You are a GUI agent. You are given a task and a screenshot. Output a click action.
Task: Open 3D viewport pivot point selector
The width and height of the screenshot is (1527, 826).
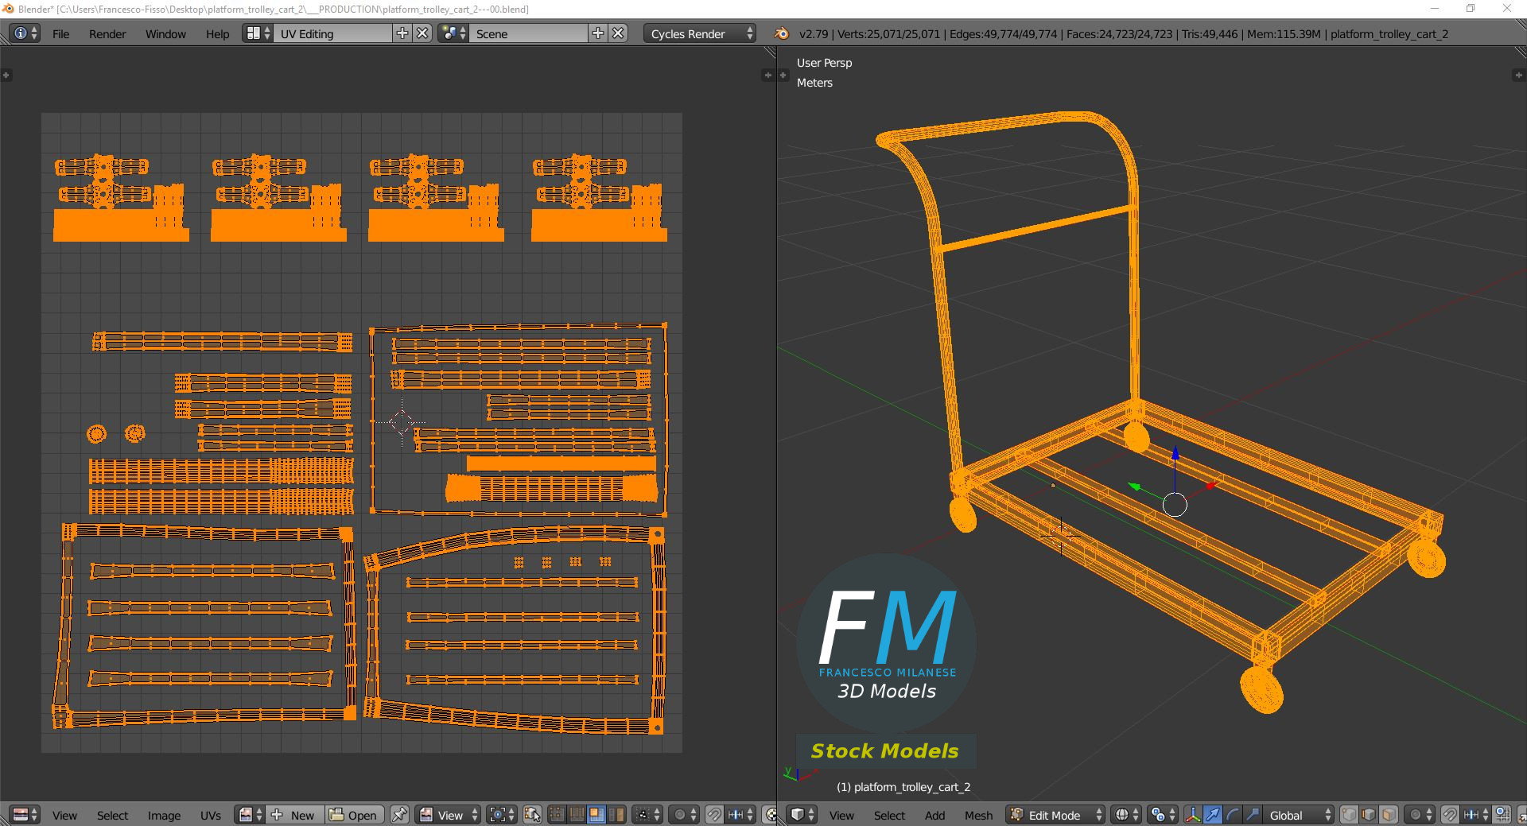coord(1163,815)
